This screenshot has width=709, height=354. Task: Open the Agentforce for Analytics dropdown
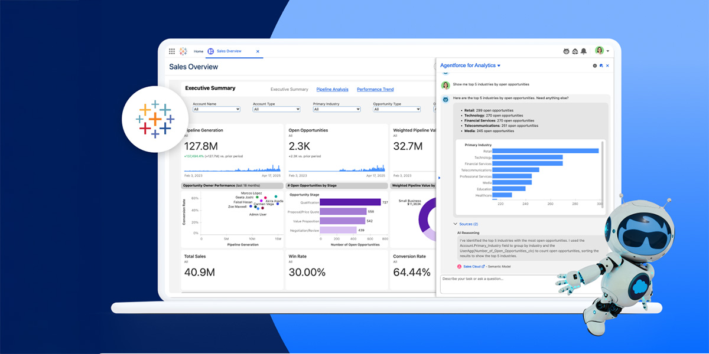[499, 65]
